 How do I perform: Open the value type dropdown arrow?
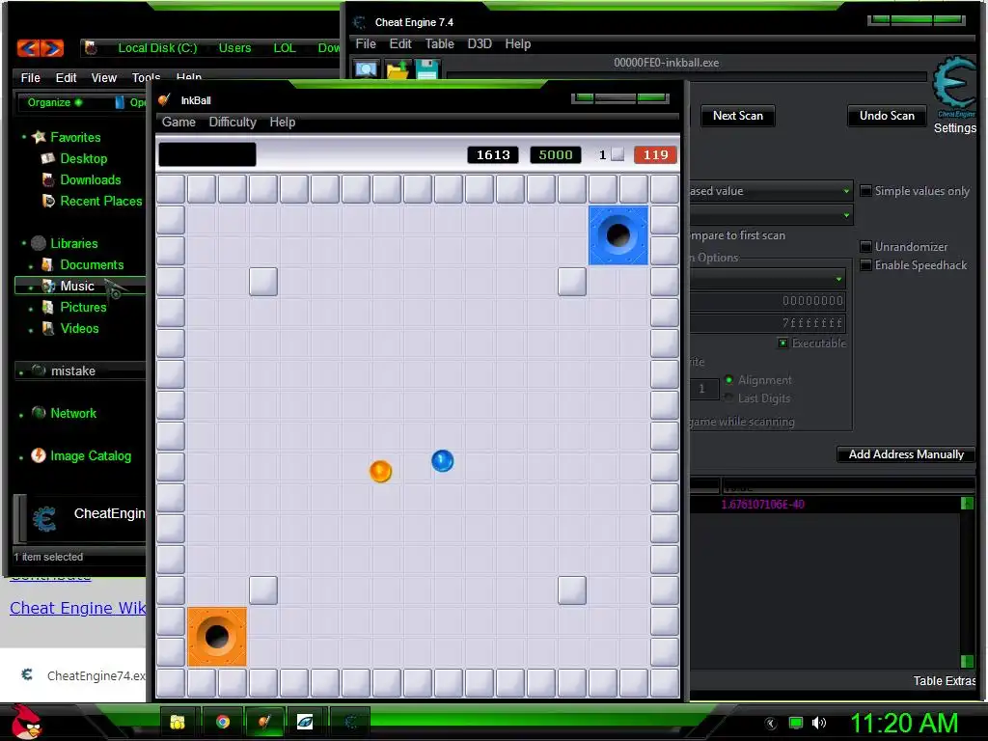click(x=846, y=215)
